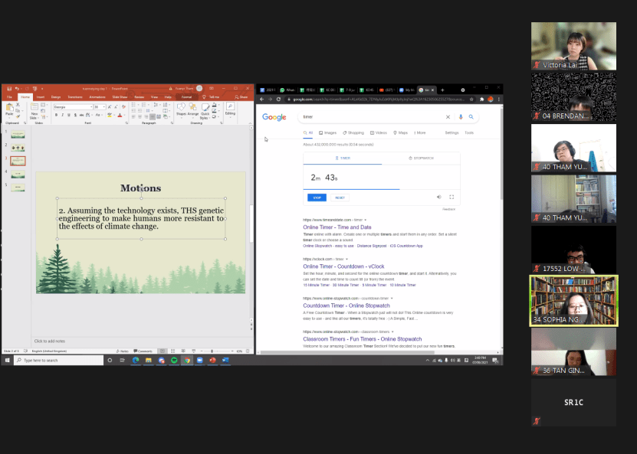Open a new Chrome tab

[x=442, y=90]
